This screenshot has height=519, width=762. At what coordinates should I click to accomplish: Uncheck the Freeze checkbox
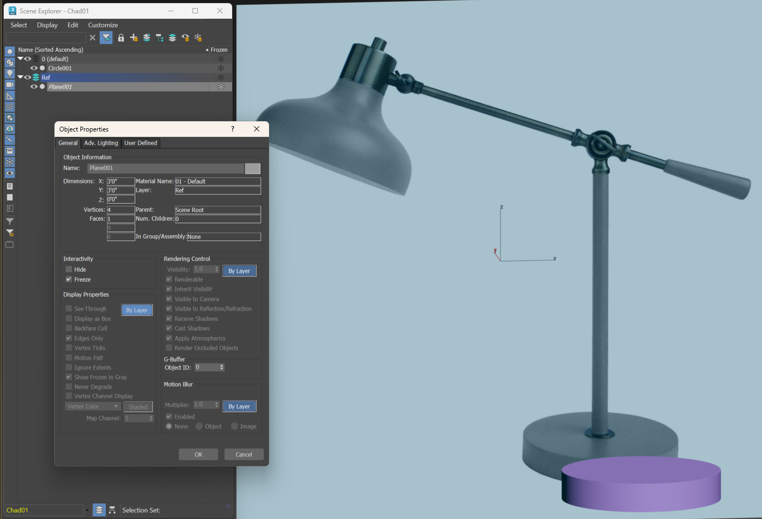tap(68, 279)
